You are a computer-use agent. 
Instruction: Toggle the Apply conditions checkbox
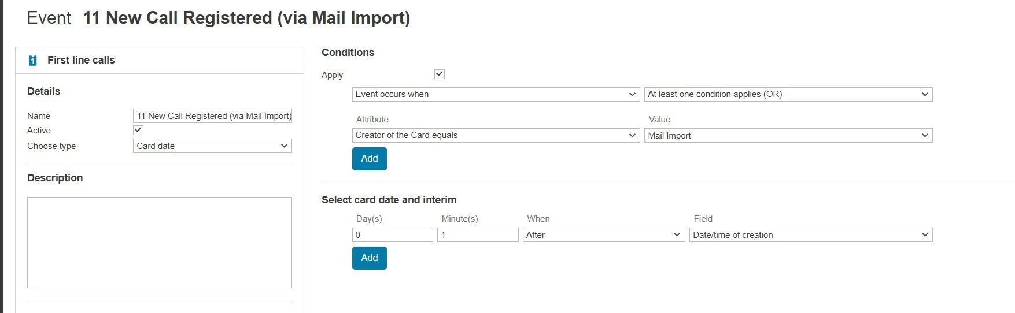tap(440, 74)
